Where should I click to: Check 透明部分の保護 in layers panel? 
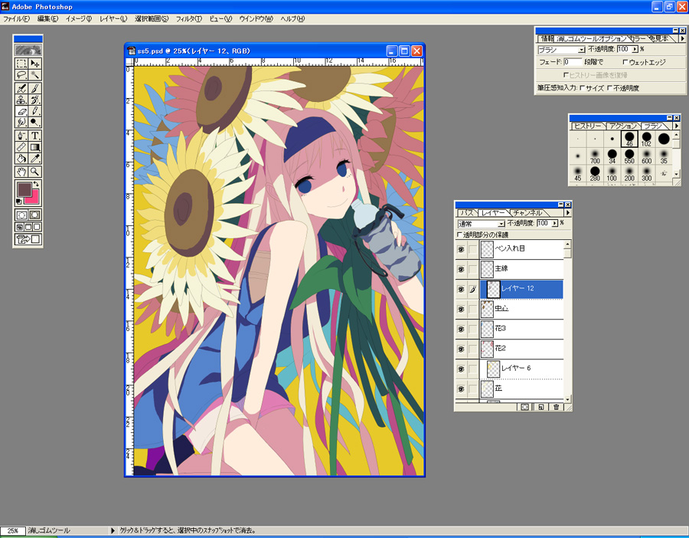pyautogui.click(x=459, y=235)
